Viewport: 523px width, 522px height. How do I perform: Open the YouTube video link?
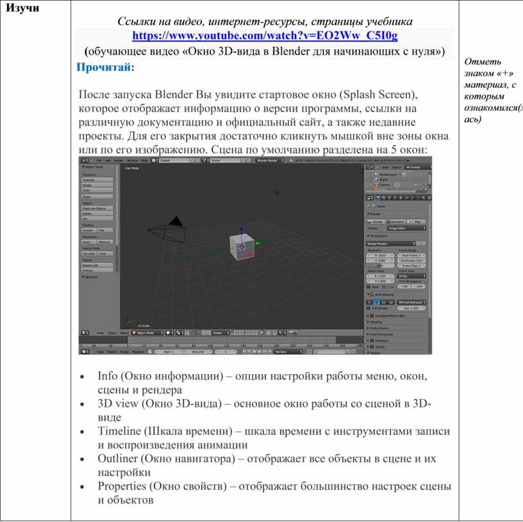(265, 35)
